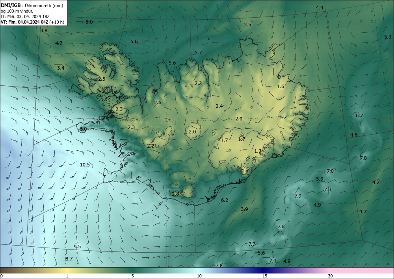This screenshot has height=279, width=394.
Task: Click the color scale tick label 10
Action: [x=199, y=276]
